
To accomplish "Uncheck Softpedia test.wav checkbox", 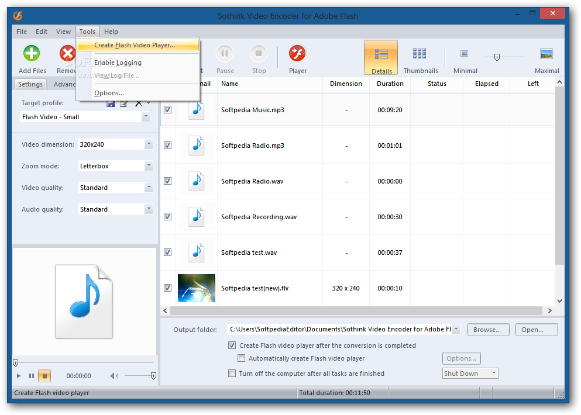I will [x=168, y=252].
